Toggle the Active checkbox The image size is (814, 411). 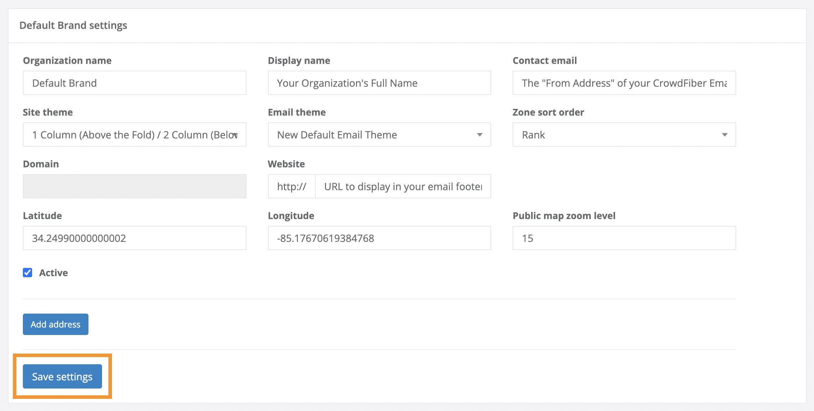(x=27, y=273)
